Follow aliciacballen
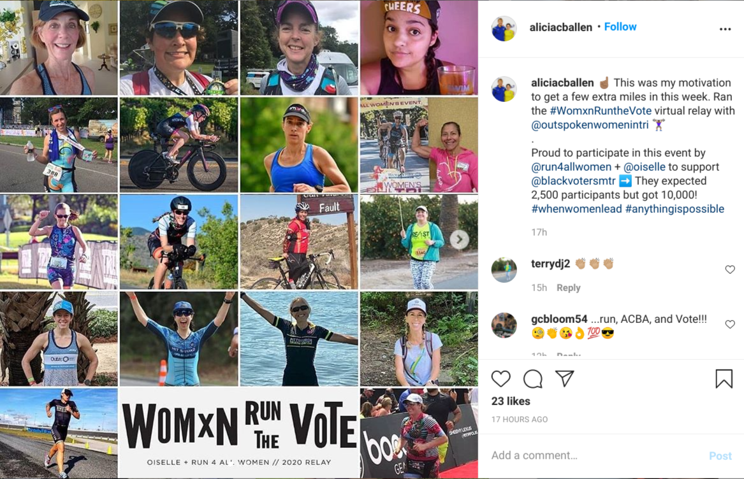The image size is (744, 479). click(x=620, y=27)
